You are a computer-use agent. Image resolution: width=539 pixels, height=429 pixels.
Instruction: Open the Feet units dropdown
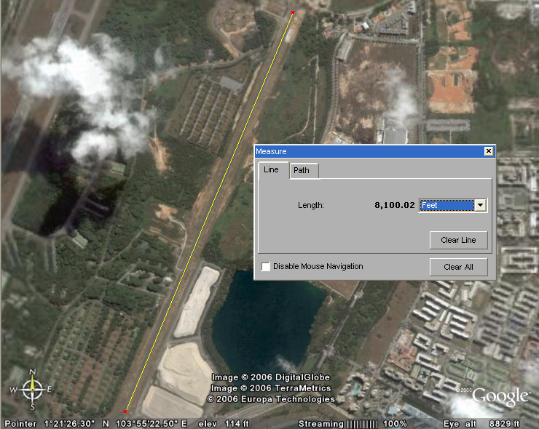tap(446, 206)
